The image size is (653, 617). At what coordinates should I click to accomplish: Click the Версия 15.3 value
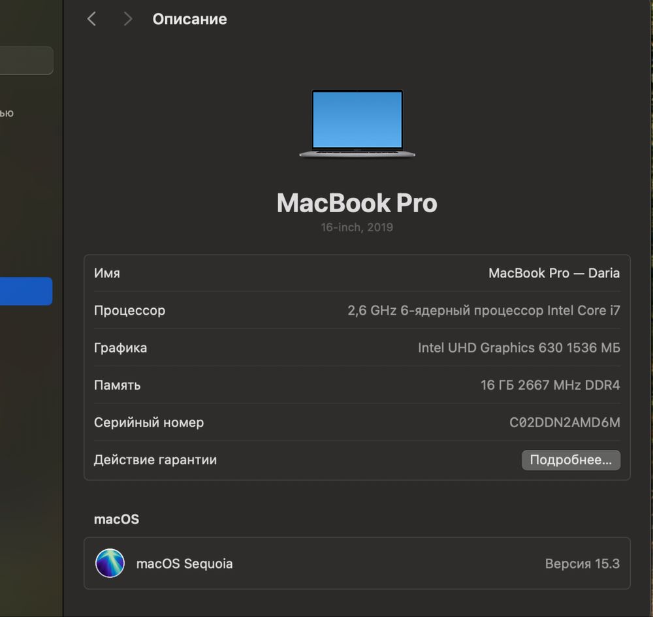pos(582,563)
